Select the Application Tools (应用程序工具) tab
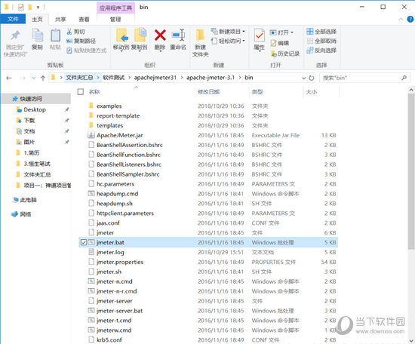Viewport: 415px width, 344px height. tap(115, 8)
